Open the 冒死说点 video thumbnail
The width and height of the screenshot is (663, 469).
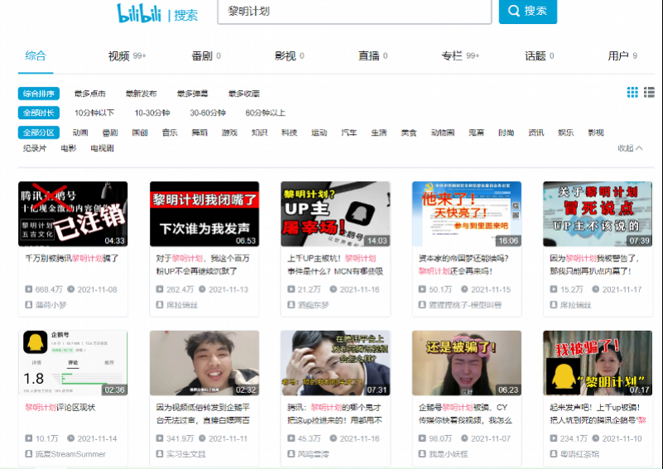coord(598,213)
